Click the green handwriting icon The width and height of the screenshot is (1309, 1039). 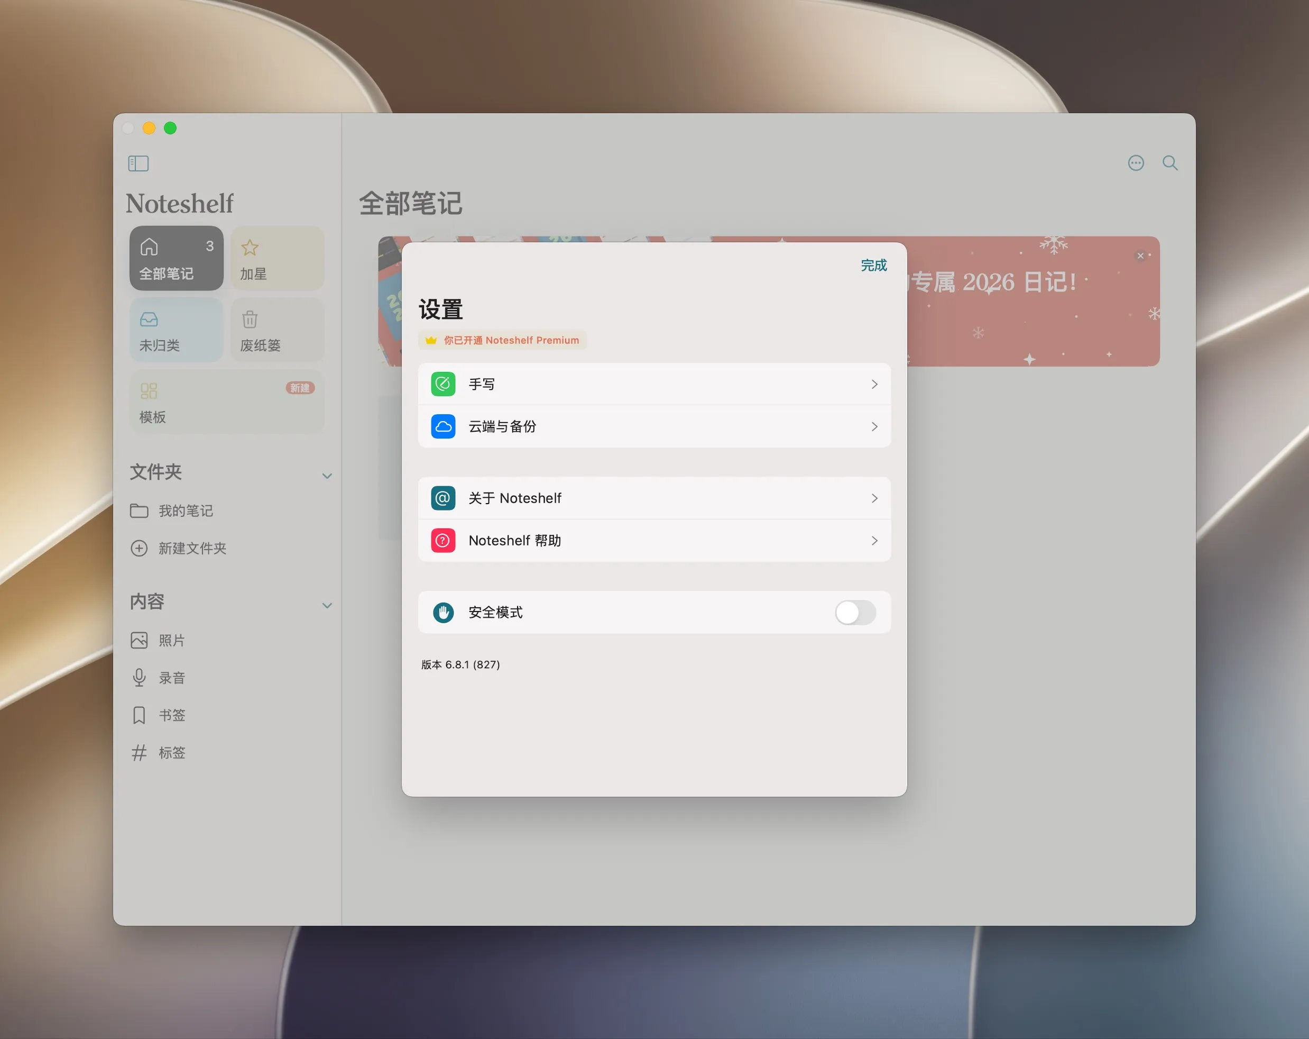(x=443, y=384)
